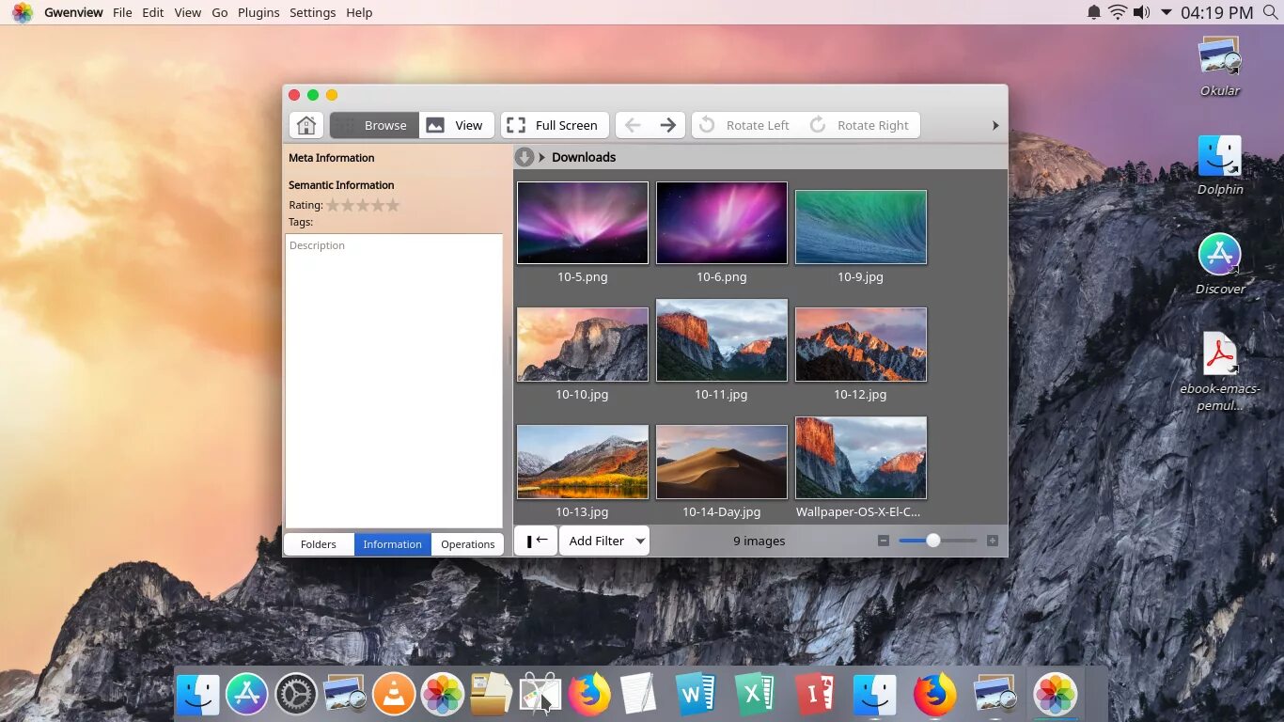Expand the breadcrumb arrow before Downloads

coord(542,157)
